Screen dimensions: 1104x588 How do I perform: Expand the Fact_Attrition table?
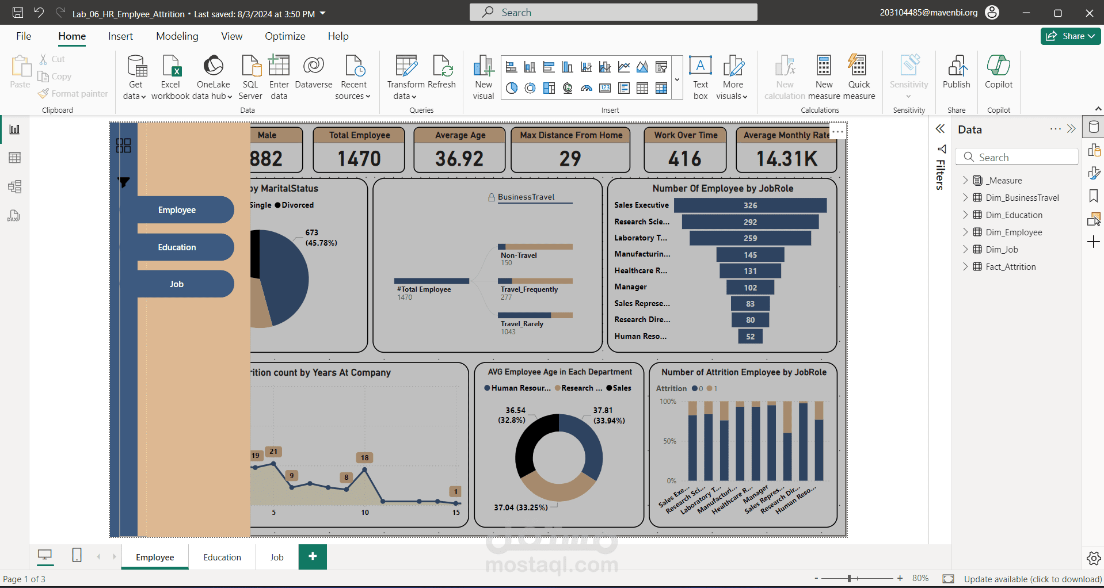[x=965, y=266]
